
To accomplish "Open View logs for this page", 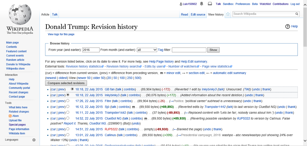I will tap(61, 34).
